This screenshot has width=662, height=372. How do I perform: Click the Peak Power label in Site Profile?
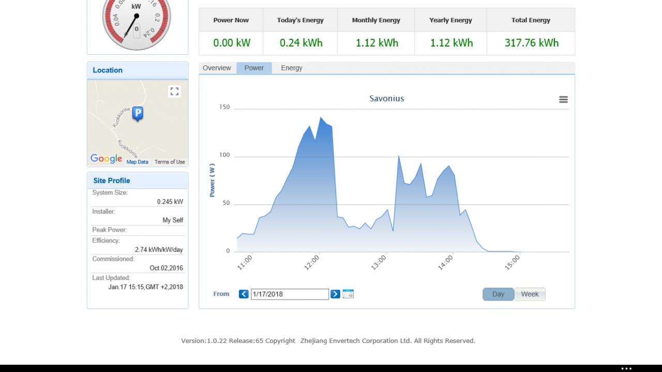pyautogui.click(x=109, y=230)
